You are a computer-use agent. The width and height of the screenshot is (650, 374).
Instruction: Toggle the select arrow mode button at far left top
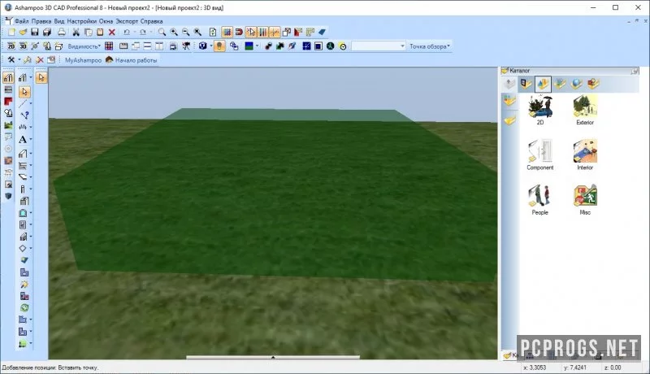(41, 77)
